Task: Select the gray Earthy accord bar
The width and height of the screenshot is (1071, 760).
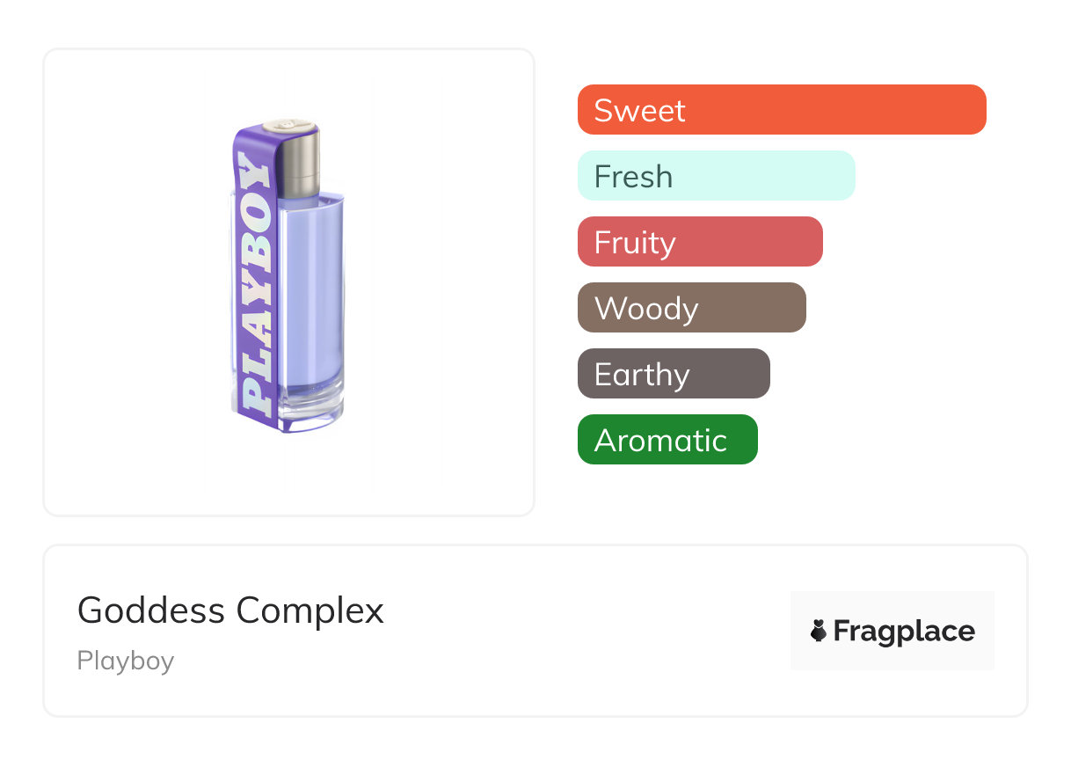Action: coord(674,374)
